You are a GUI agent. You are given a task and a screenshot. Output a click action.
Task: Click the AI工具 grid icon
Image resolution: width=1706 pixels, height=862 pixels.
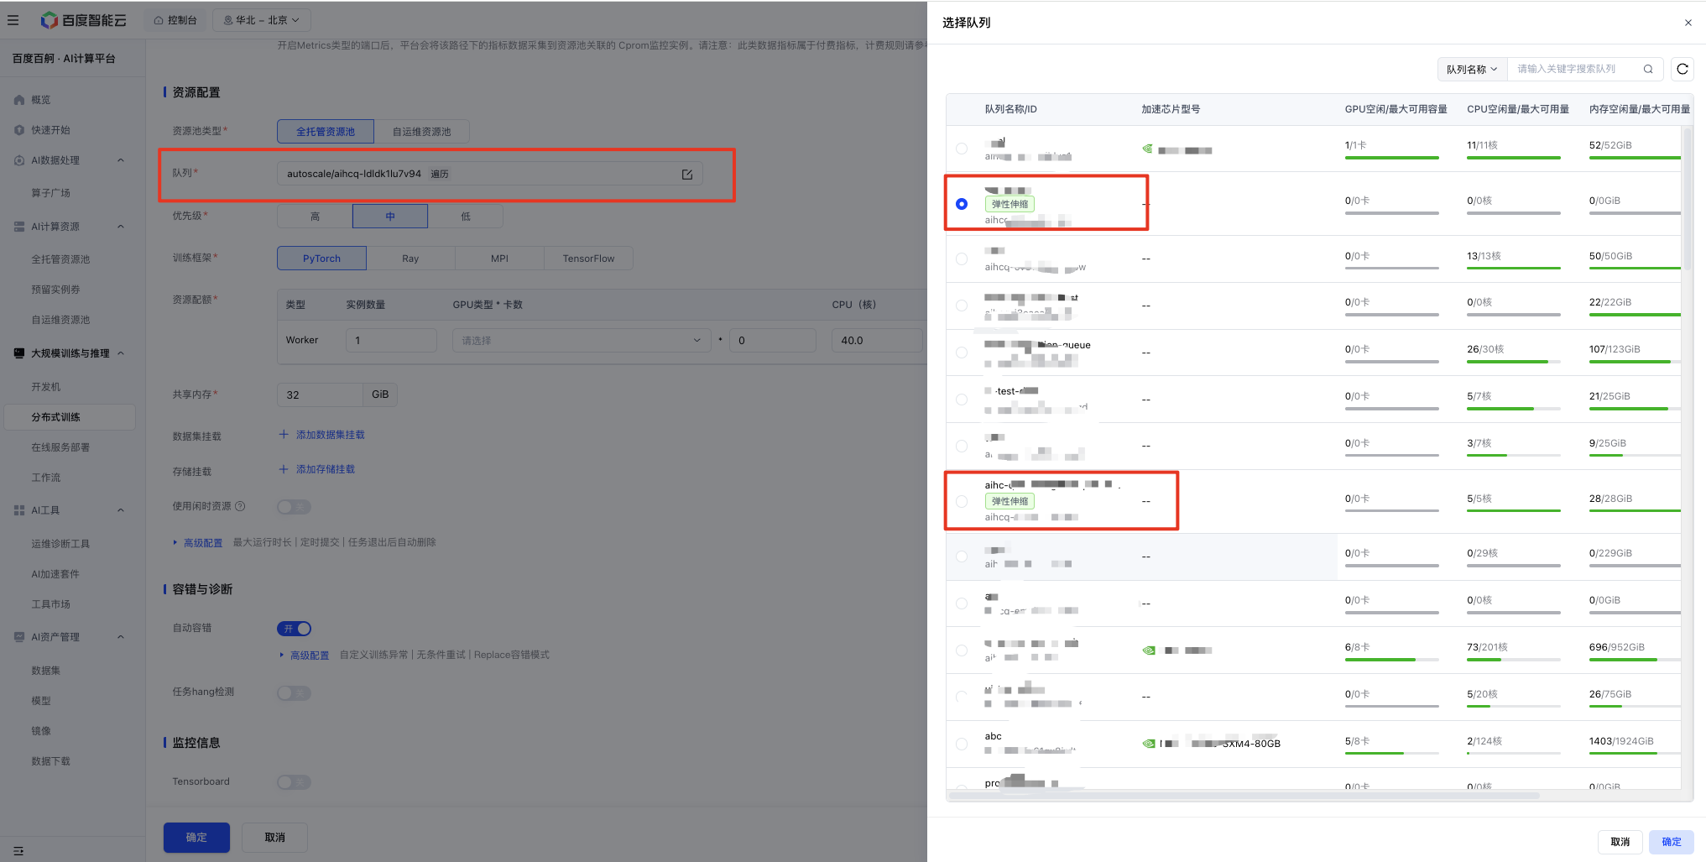[x=19, y=510]
